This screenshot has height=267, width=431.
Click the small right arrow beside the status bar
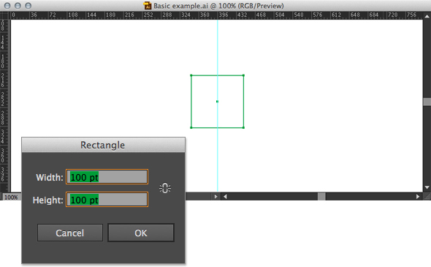215,197
